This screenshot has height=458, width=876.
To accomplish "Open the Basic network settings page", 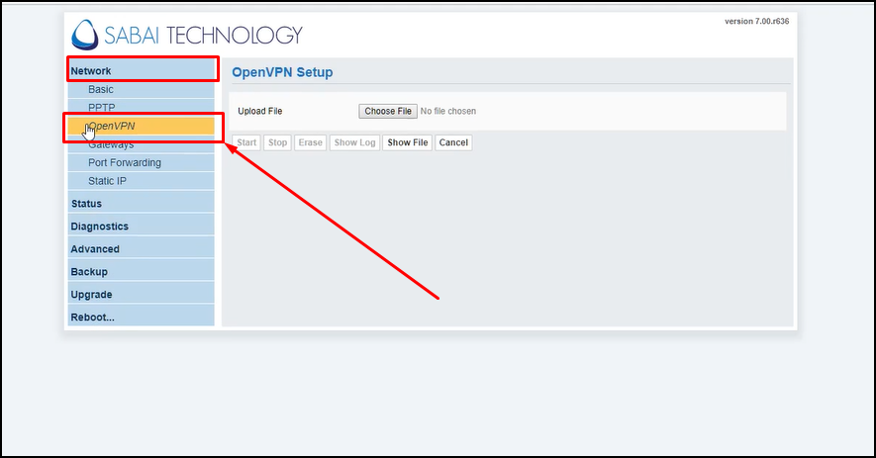I will pyautogui.click(x=101, y=90).
